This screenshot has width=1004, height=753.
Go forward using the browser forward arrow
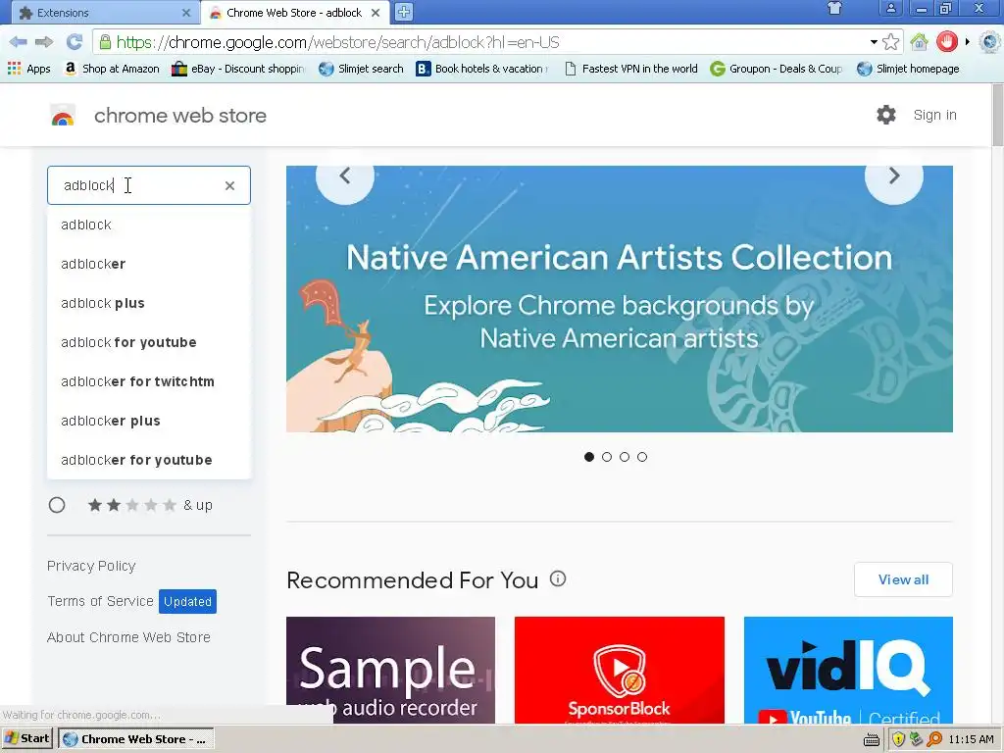pyautogui.click(x=44, y=42)
